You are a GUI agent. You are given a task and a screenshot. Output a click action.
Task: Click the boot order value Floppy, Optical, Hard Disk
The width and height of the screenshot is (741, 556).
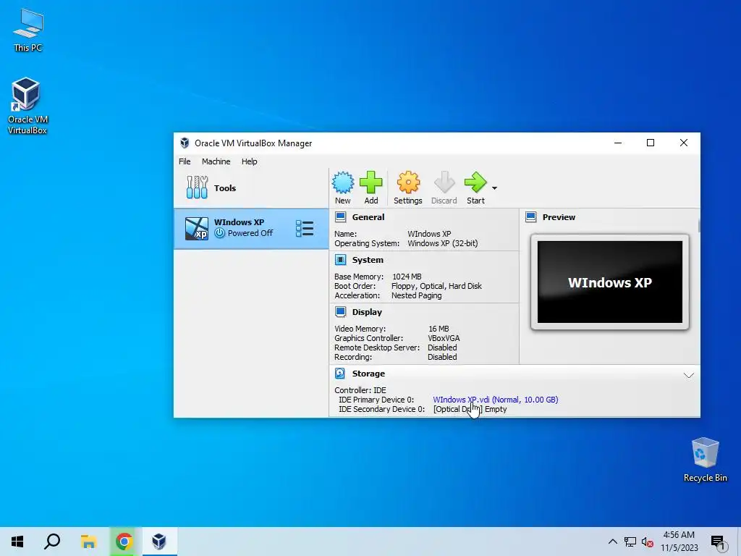[436, 286]
